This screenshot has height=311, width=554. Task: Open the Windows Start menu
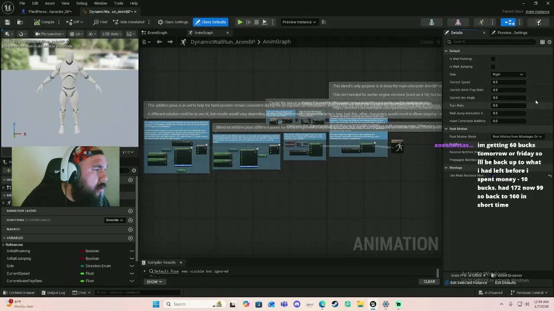[x=156, y=304]
